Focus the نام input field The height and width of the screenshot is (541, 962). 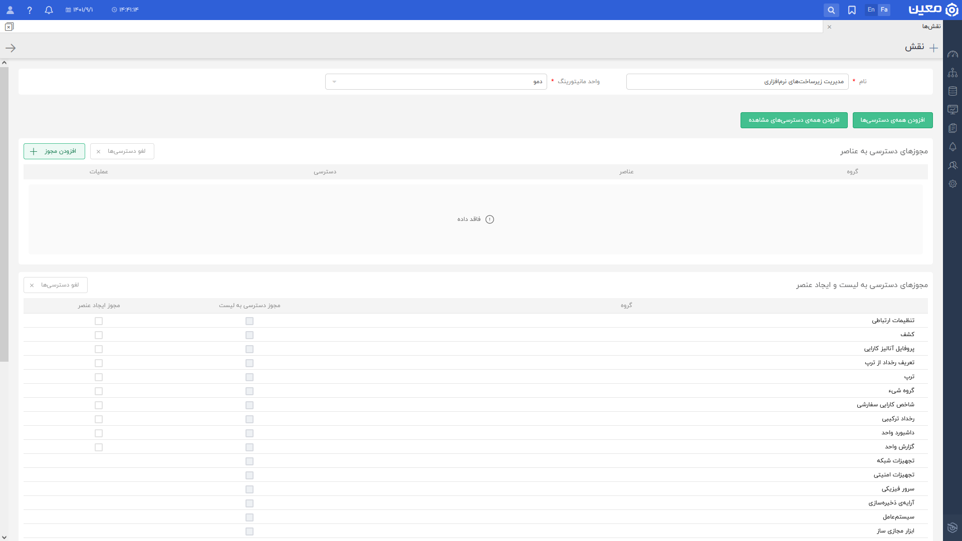[x=737, y=82]
